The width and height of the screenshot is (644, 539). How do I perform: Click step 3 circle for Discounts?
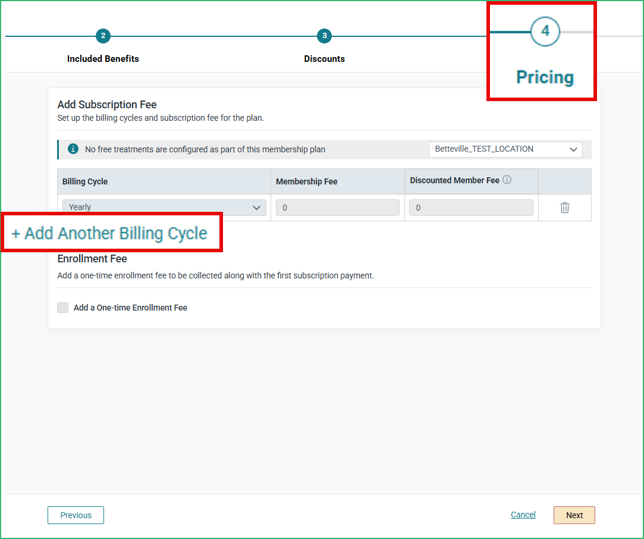click(x=324, y=36)
